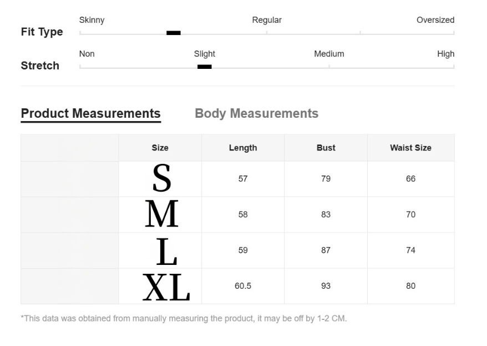Click the Bust column header

pos(326,148)
